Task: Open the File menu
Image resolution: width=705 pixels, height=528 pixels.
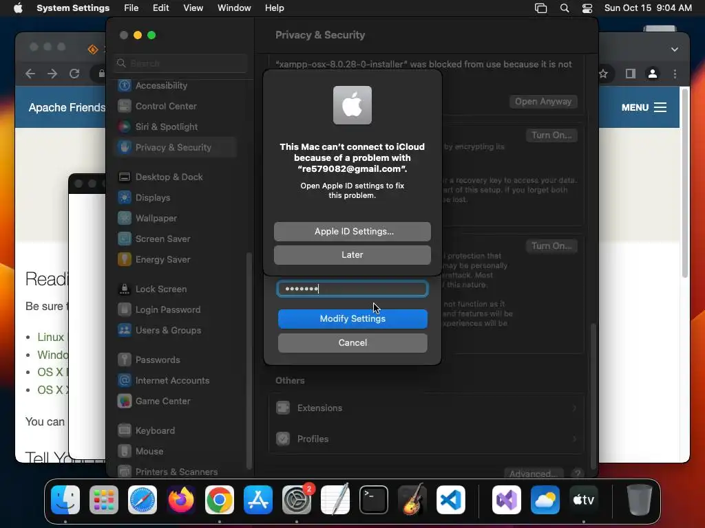Action: coord(131,8)
